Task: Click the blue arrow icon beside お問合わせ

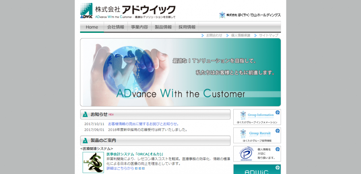Action: [203, 36]
